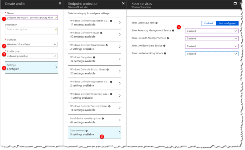Open the Platform dropdown
245x150 pixels.
coord(31,45)
